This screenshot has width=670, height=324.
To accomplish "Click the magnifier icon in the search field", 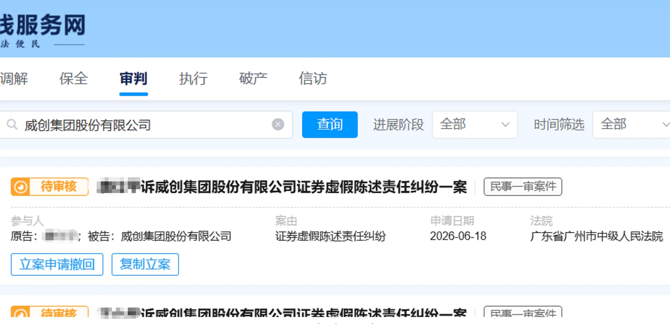I will tap(12, 124).
